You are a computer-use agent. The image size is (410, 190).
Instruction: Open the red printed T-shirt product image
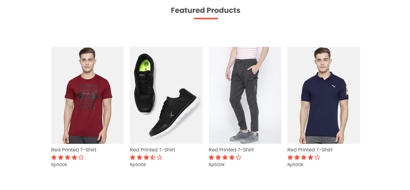[x=87, y=95]
